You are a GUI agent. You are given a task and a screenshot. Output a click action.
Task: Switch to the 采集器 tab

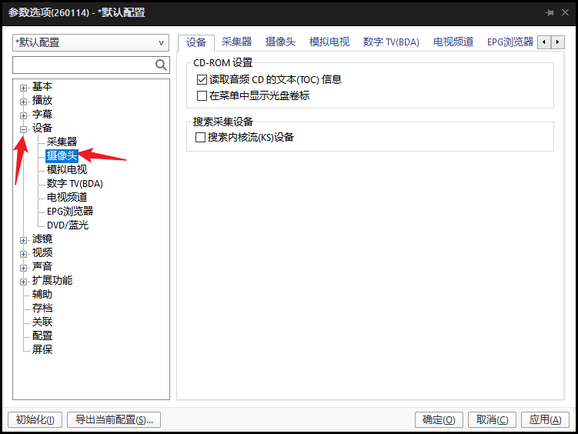coord(236,42)
